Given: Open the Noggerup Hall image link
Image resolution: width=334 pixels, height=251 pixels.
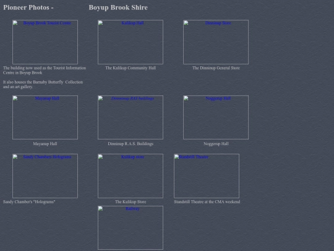Looking at the screenshot, I should pyautogui.click(x=216, y=117).
